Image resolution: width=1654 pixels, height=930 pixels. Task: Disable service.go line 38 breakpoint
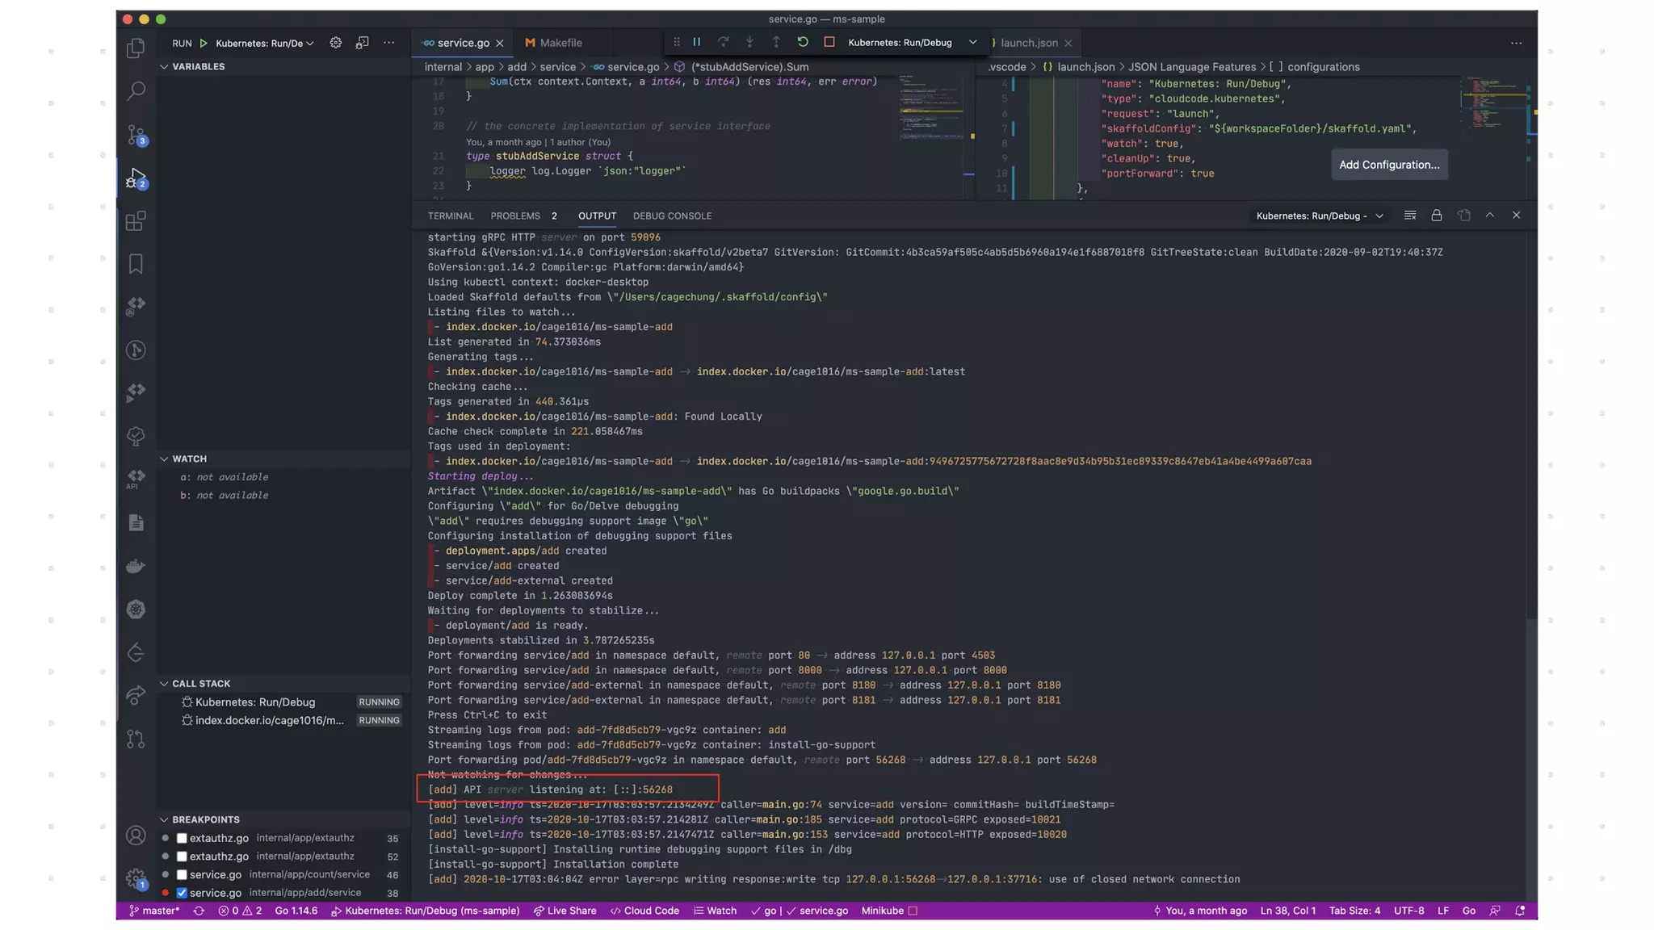[x=182, y=893]
